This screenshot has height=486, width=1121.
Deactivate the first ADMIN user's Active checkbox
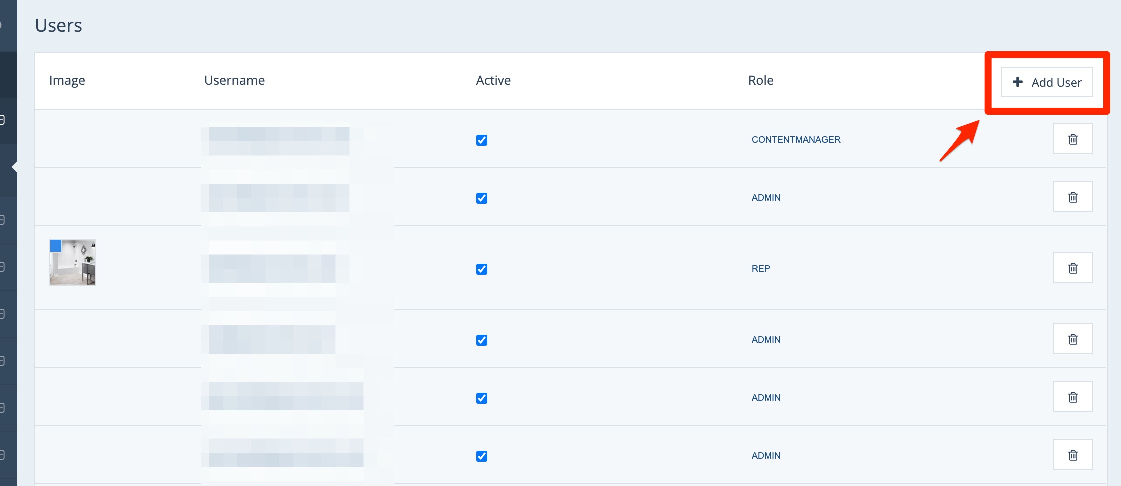tap(482, 198)
